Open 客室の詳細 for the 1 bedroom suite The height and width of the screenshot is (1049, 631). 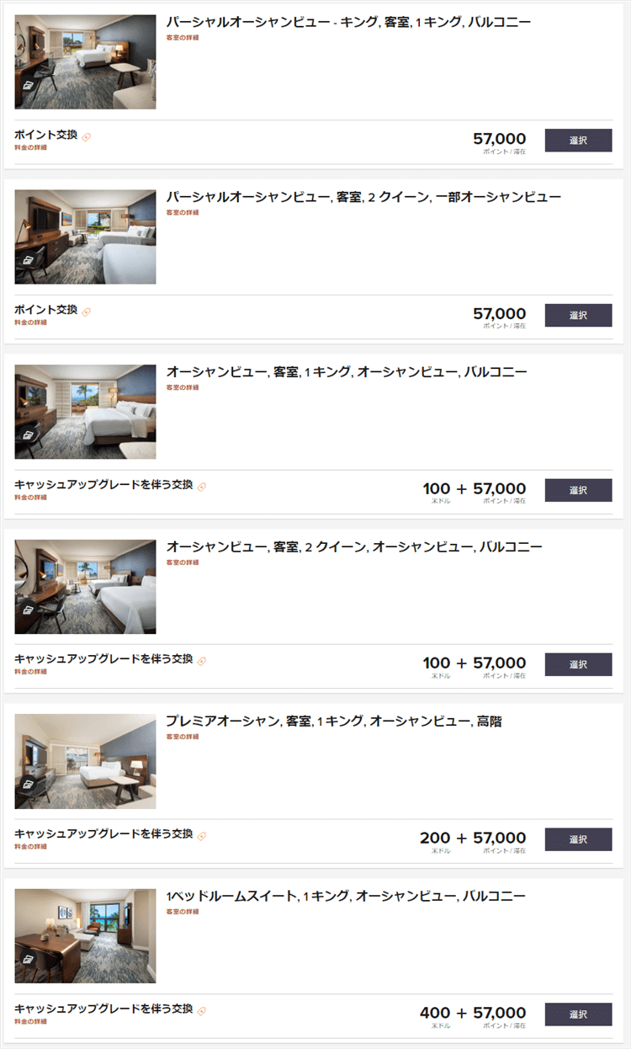coord(183,912)
